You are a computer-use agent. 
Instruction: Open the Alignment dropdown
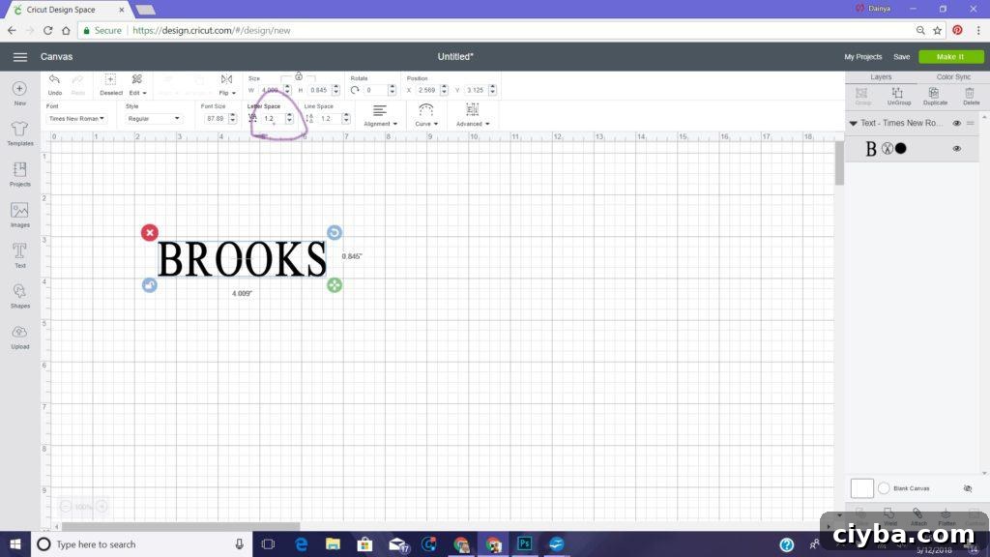(x=380, y=115)
